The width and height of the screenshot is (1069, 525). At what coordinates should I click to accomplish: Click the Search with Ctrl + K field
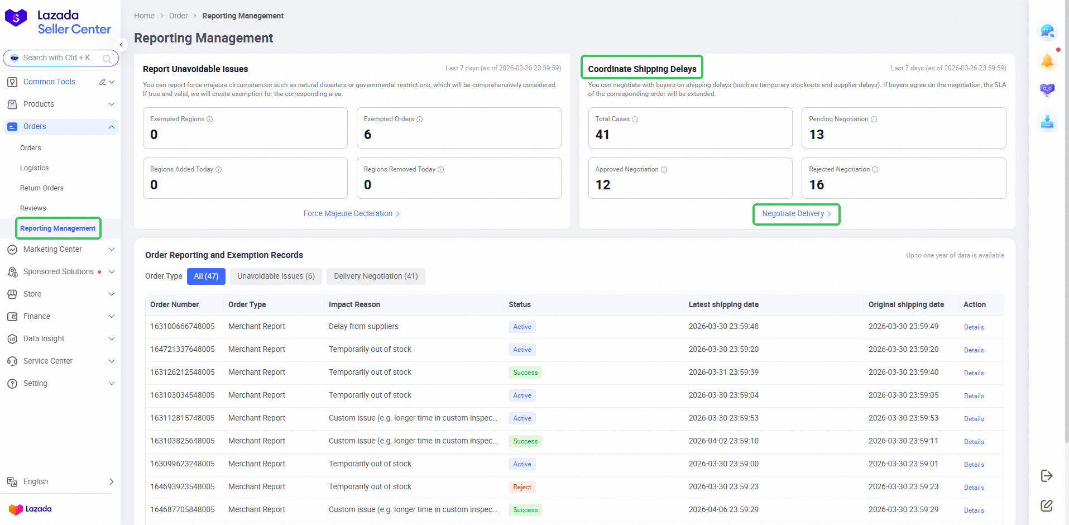click(x=61, y=58)
